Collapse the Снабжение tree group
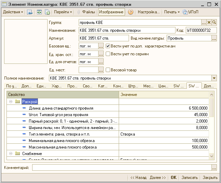This screenshot has height=183, width=221. [x=11, y=153]
